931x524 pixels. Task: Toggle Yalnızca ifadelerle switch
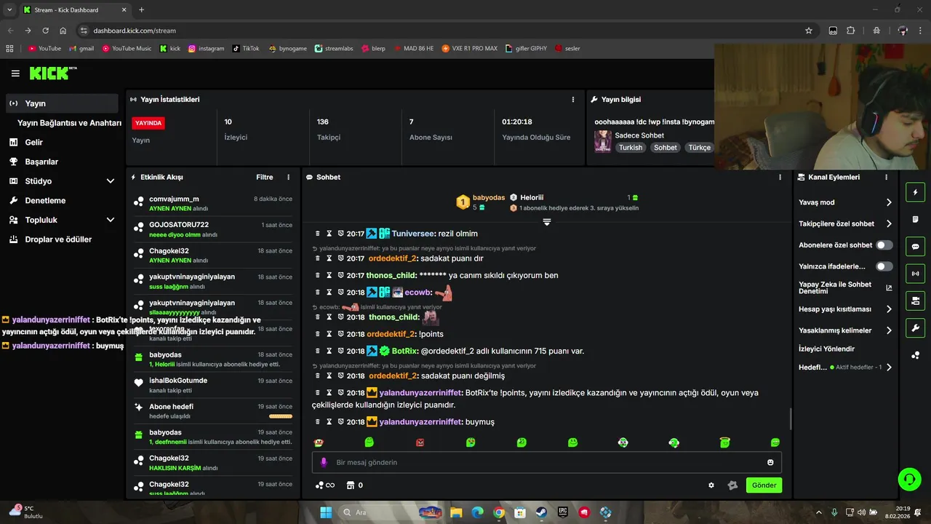[x=884, y=266]
